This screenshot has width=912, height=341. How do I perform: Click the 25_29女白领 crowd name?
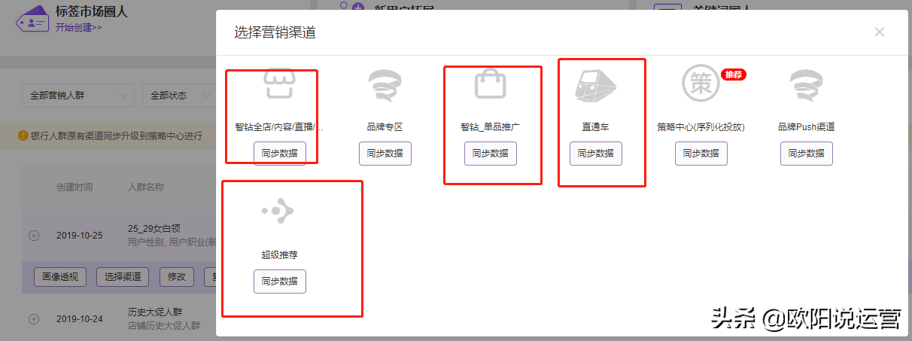tap(154, 228)
